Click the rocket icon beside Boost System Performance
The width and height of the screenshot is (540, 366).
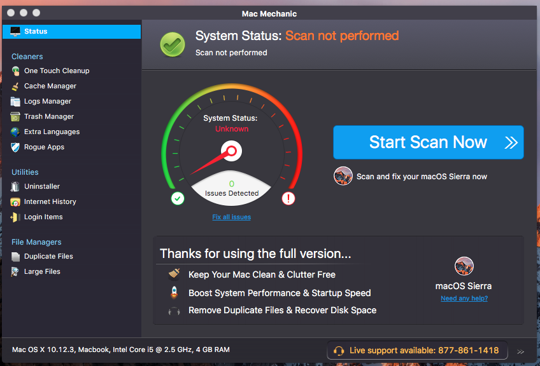(x=174, y=292)
